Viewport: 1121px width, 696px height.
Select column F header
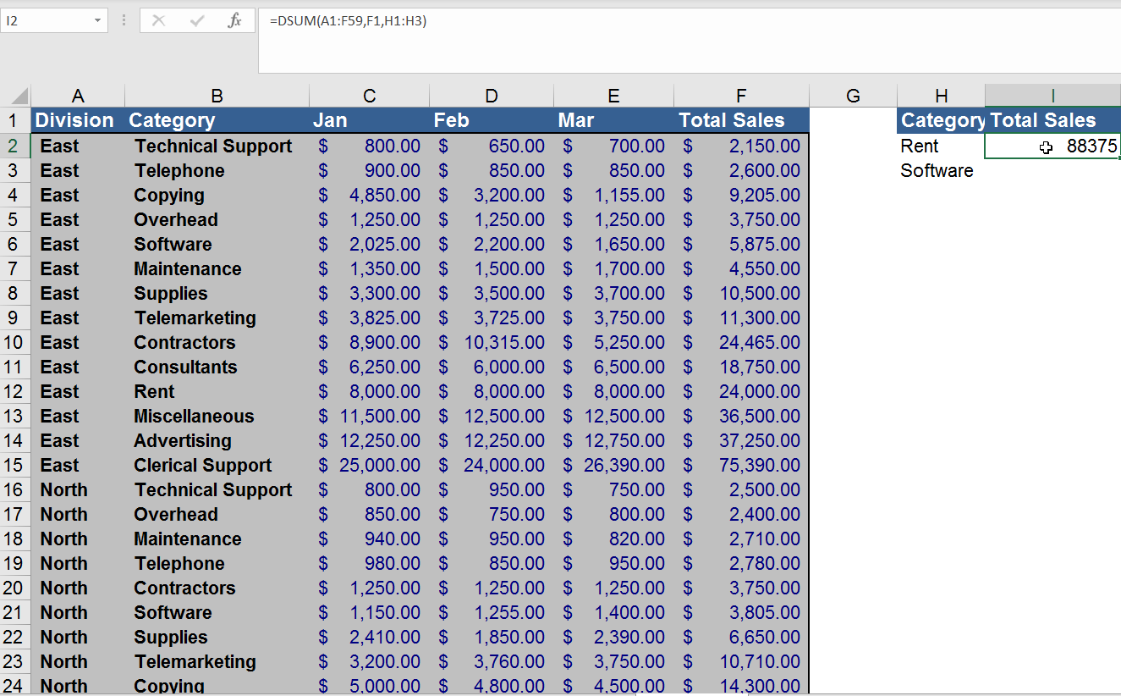(x=741, y=97)
